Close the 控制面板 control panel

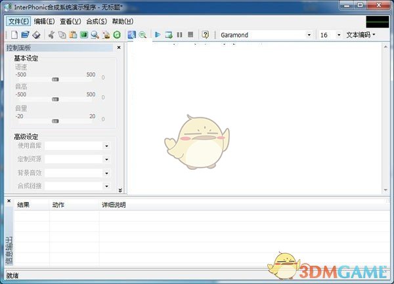tap(119, 47)
